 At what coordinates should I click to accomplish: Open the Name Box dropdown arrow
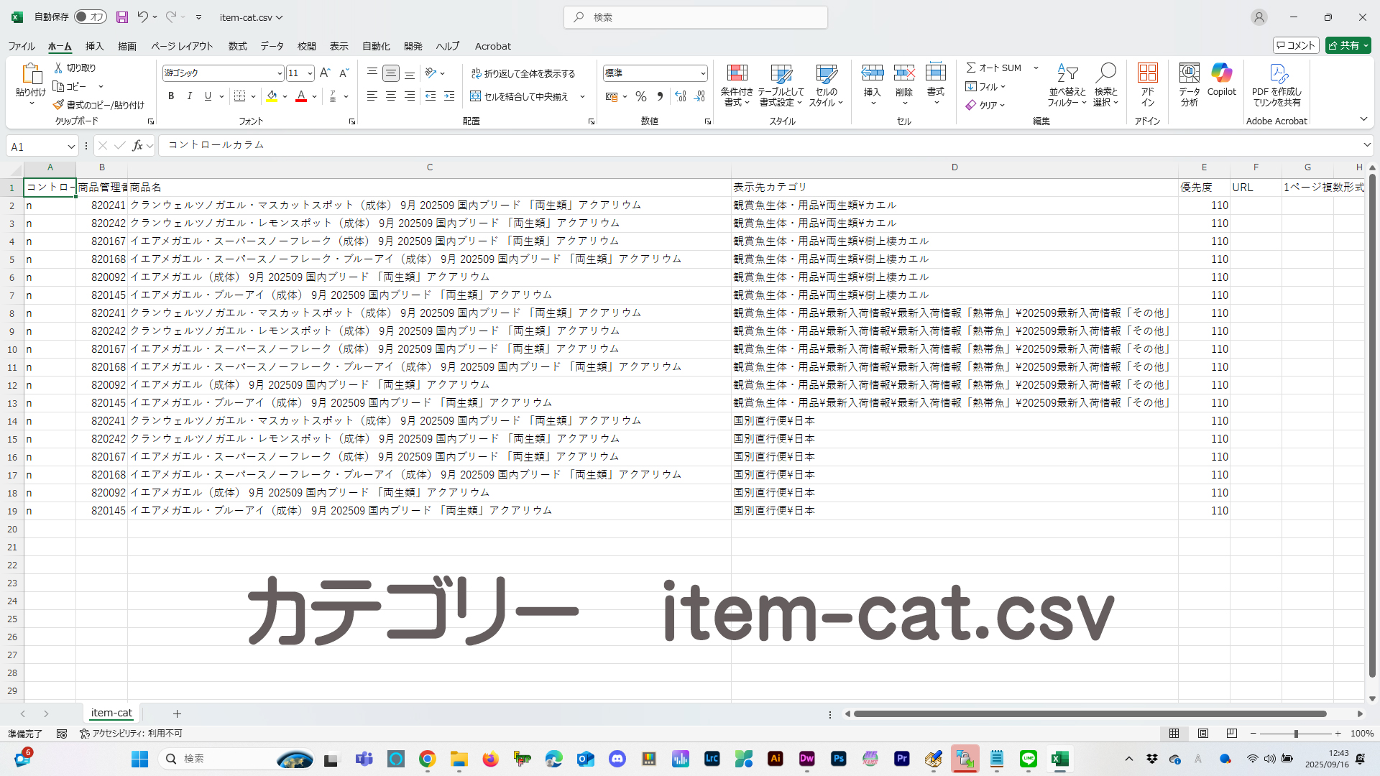click(70, 147)
